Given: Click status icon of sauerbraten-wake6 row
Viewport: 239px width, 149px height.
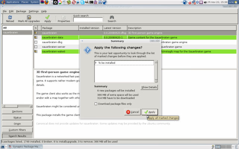Looking at the screenshot, I should point(36,51).
